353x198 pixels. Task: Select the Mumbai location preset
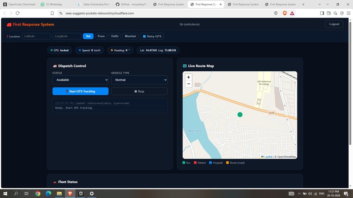[x=131, y=36]
